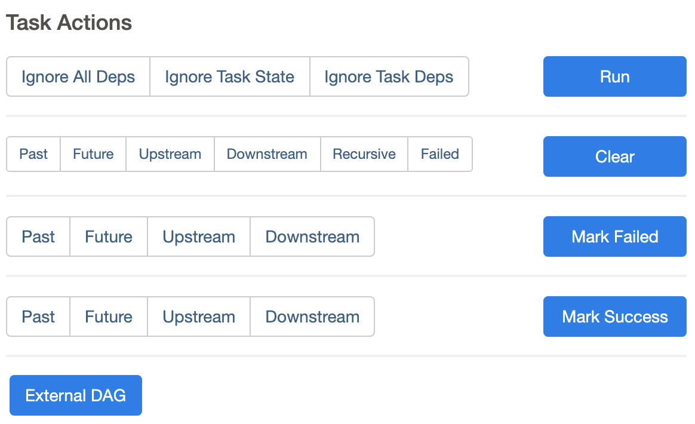Select the Failed option for clearing tasks

point(440,154)
